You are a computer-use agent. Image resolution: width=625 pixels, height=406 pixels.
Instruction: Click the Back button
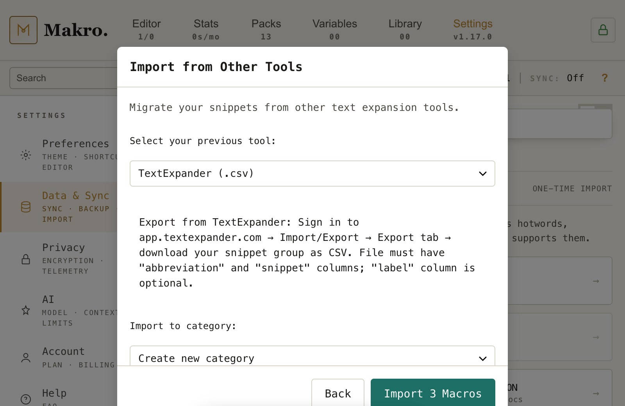pyautogui.click(x=338, y=393)
